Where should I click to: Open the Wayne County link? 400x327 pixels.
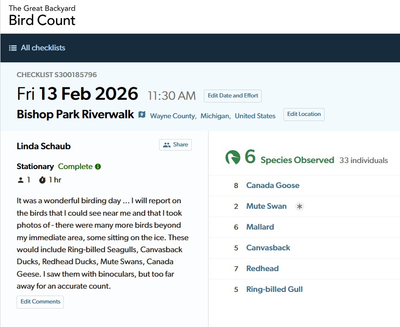click(172, 116)
